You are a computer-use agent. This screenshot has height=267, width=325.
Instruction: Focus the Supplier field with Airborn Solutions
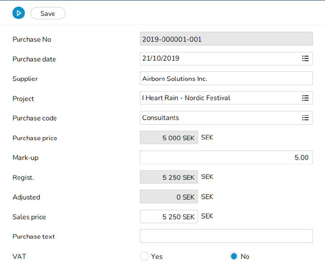226,78
